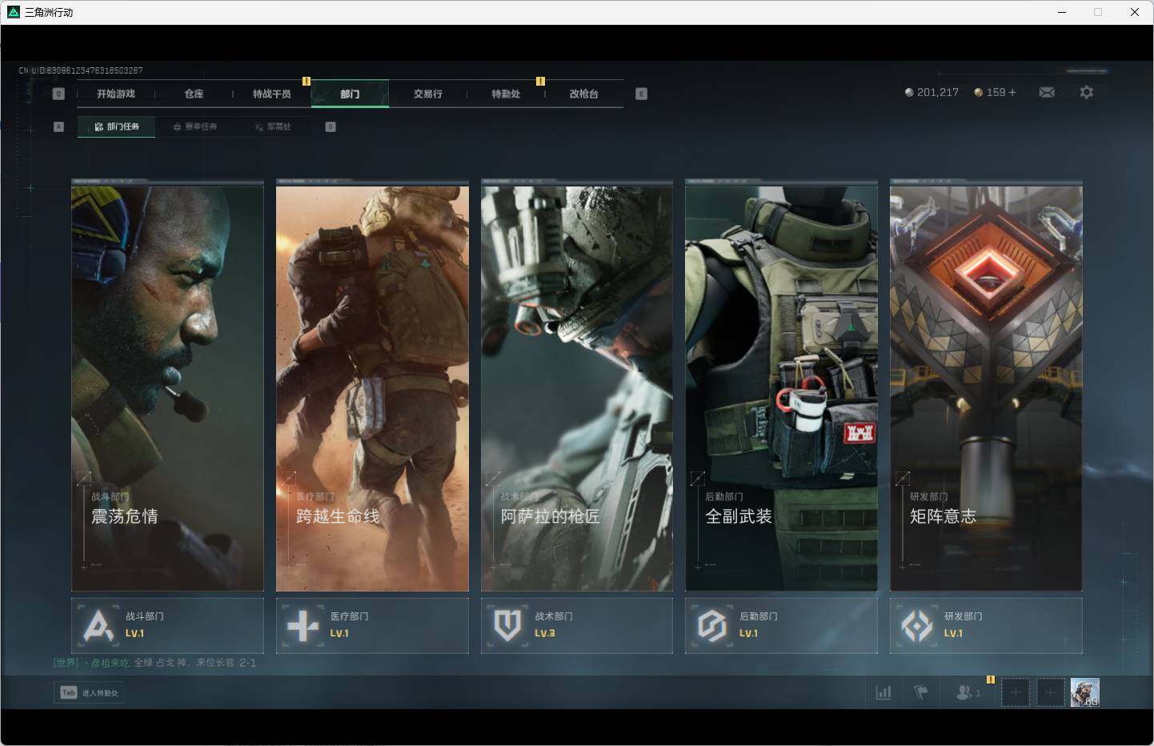1154x746 pixels.
Task: Click the 医疗部门 cross icon
Action: point(303,625)
